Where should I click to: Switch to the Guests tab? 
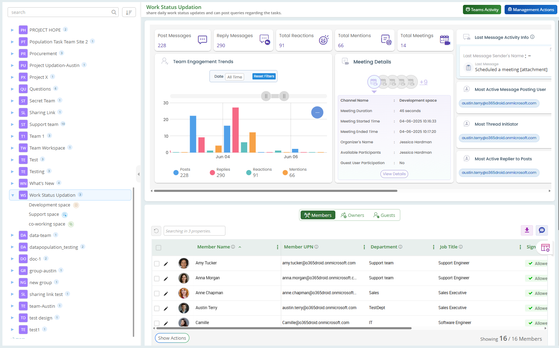click(384, 215)
